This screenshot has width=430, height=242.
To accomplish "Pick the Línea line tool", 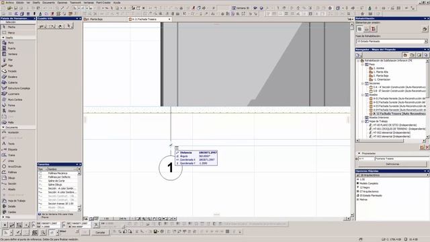I will (x=18, y=161).
